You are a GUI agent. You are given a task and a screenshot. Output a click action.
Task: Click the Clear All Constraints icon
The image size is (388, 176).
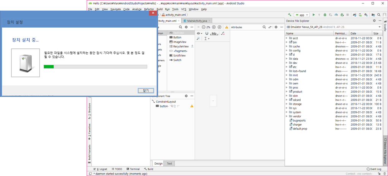pos(223,33)
